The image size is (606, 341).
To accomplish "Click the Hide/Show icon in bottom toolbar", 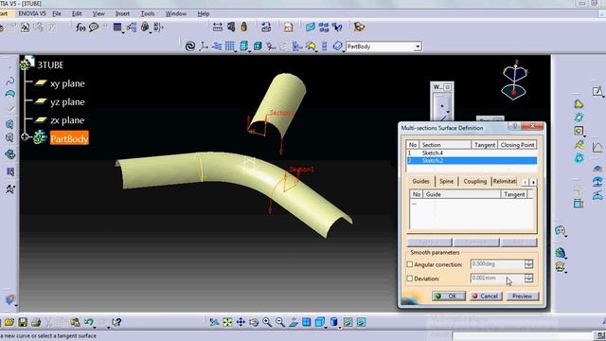I will [348, 322].
